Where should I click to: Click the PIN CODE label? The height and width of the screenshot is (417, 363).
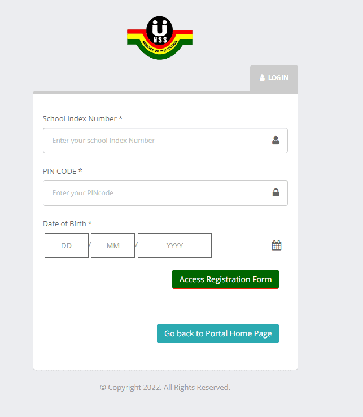[62, 171]
